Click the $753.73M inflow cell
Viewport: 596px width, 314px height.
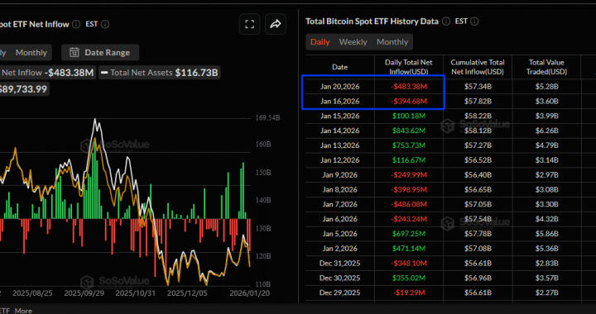(x=409, y=145)
